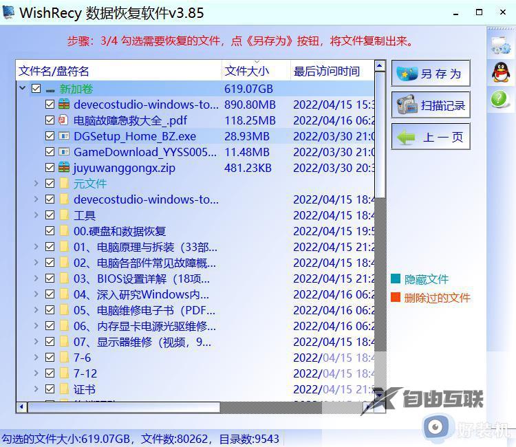Image resolution: width=516 pixels, height=447 pixels.
Task: Click folder icon of 02、电脑各部件常见故障概
Action: [65, 262]
